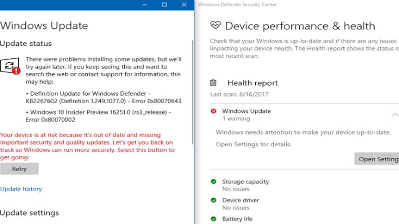Image resolution: width=399 pixels, height=224 pixels.
Task: Click 'No issues' under Storage capacity
Action: point(236,189)
